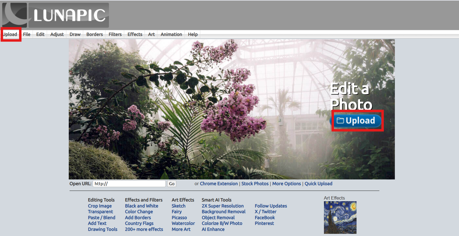Image resolution: width=459 pixels, height=236 pixels.
Task: Click the Go button
Action: pos(172,184)
